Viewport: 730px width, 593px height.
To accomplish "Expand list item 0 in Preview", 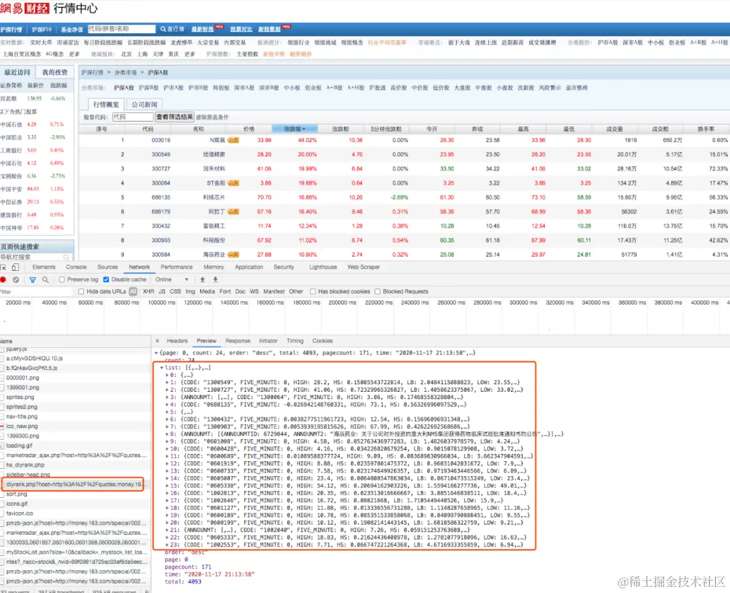I will click(x=167, y=375).
